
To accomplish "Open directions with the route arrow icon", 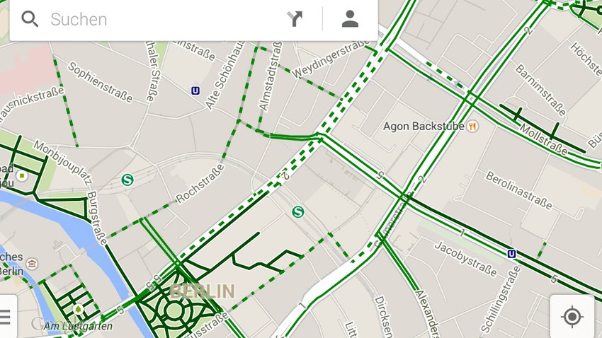I will pyautogui.click(x=295, y=19).
